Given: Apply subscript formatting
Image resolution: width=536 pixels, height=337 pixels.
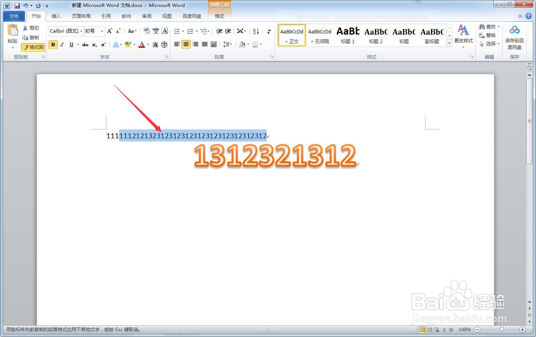Looking at the screenshot, I should click(95, 45).
